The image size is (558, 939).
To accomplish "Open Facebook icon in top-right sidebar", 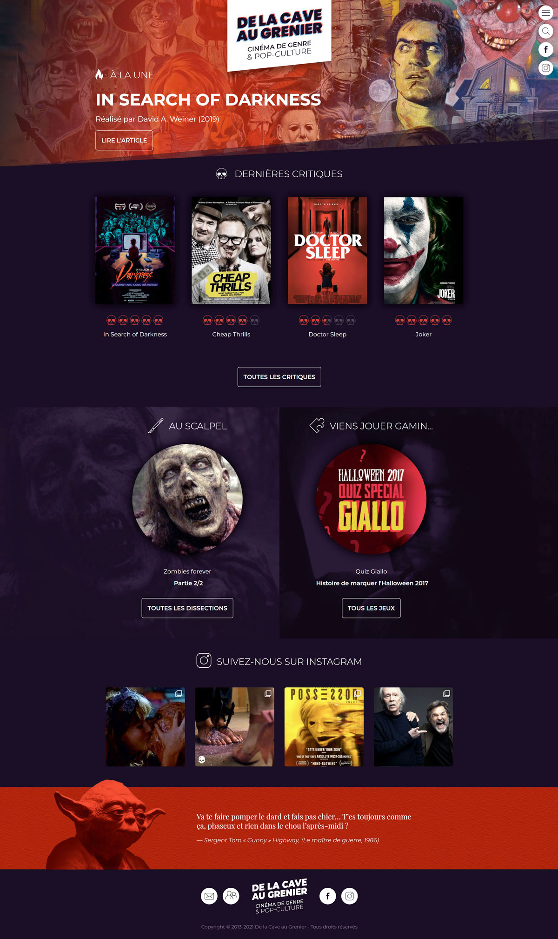I will pyautogui.click(x=545, y=49).
